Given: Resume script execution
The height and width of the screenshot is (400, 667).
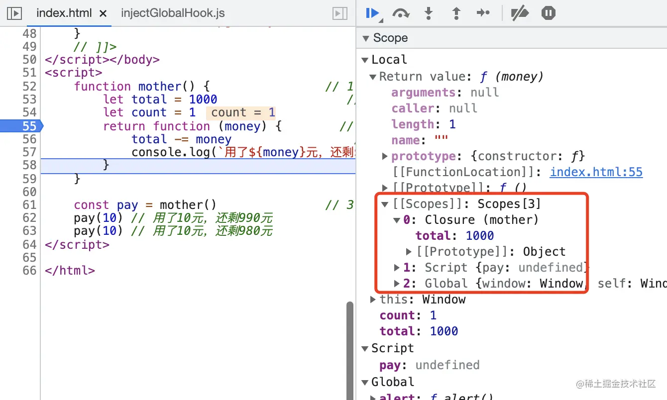Looking at the screenshot, I should point(373,13).
